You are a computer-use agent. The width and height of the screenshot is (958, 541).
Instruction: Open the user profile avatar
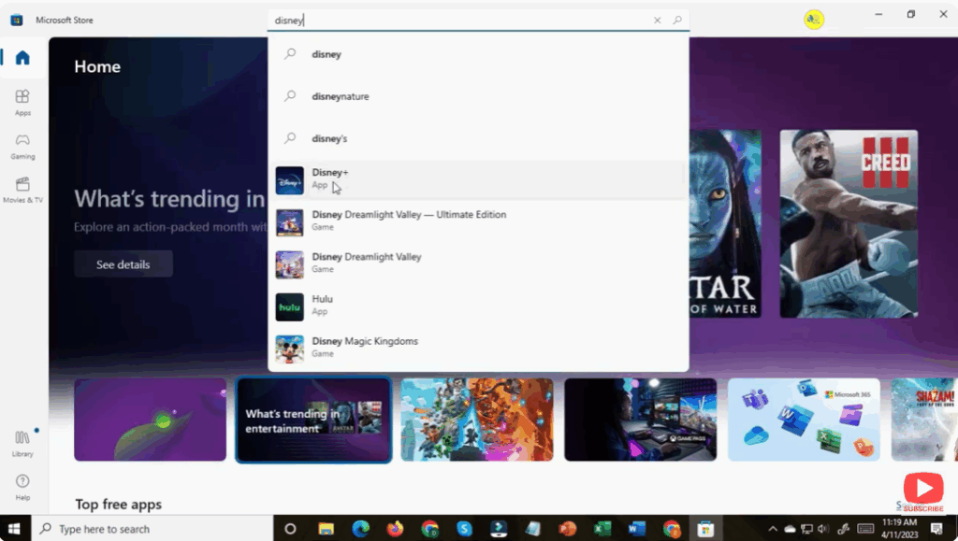814,20
